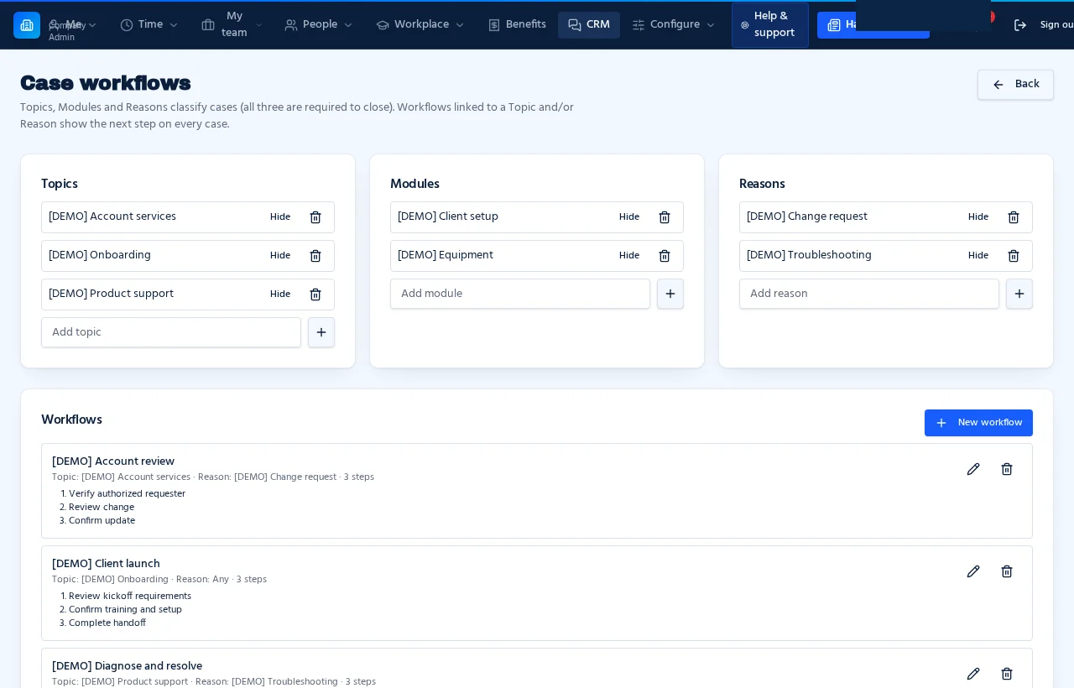Delete the Diagnose and resolve workflow
The height and width of the screenshot is (688, 1074).
pyautogui.click(x=1007, y=674)
